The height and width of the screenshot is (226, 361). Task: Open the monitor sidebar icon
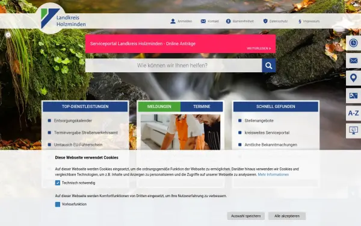point(353,131)
